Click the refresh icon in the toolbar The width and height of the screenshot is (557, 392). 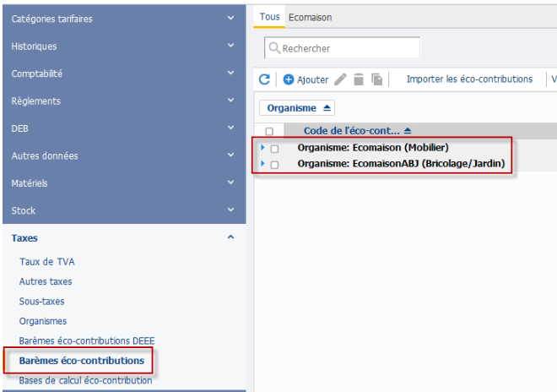tap(264, 79)
